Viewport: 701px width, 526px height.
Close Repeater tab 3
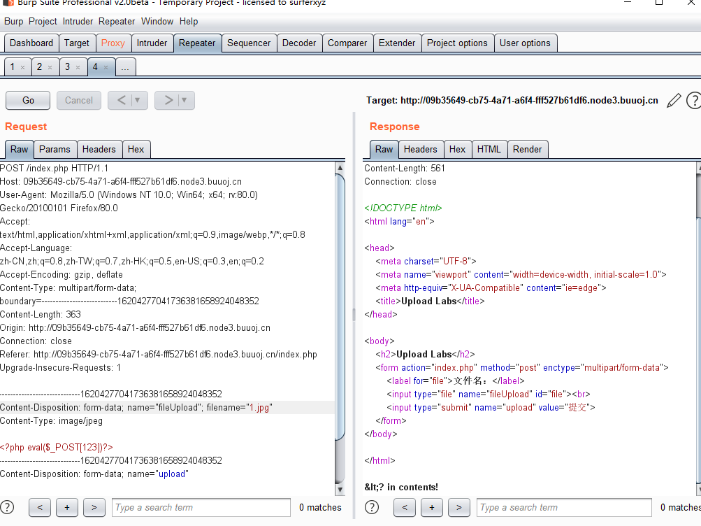pos(78,68)
